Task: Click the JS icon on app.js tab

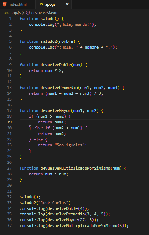Action: click(x=41, y=4)
